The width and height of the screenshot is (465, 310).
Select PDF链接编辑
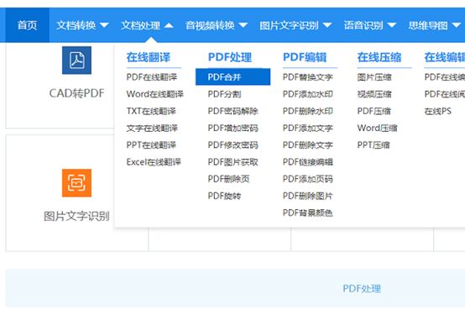(307, 162)
